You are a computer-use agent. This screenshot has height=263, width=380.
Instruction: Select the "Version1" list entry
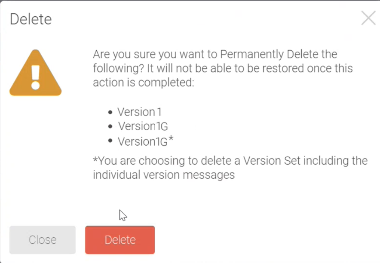coord(140,112)
